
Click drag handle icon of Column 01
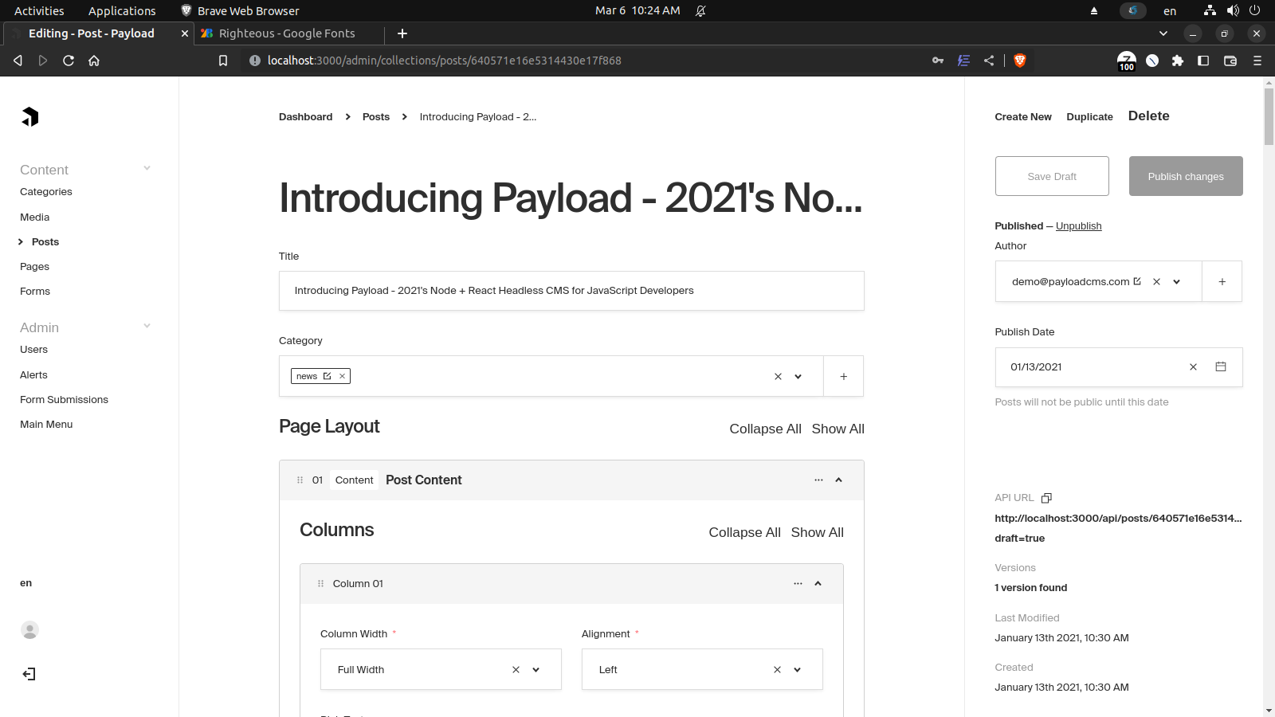tap(320, 583)
